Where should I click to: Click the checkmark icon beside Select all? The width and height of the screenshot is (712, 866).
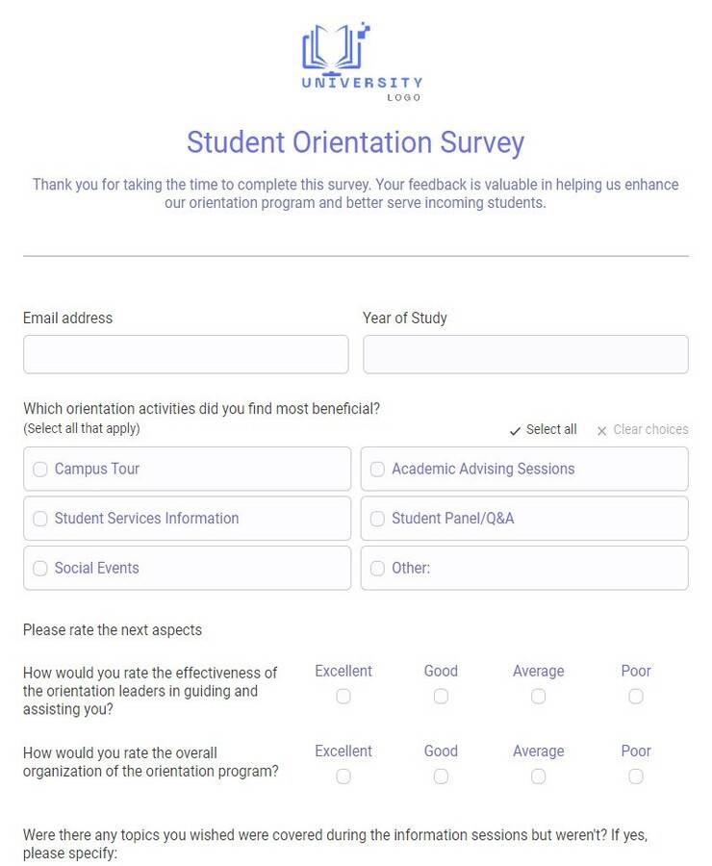pos(516,430)
